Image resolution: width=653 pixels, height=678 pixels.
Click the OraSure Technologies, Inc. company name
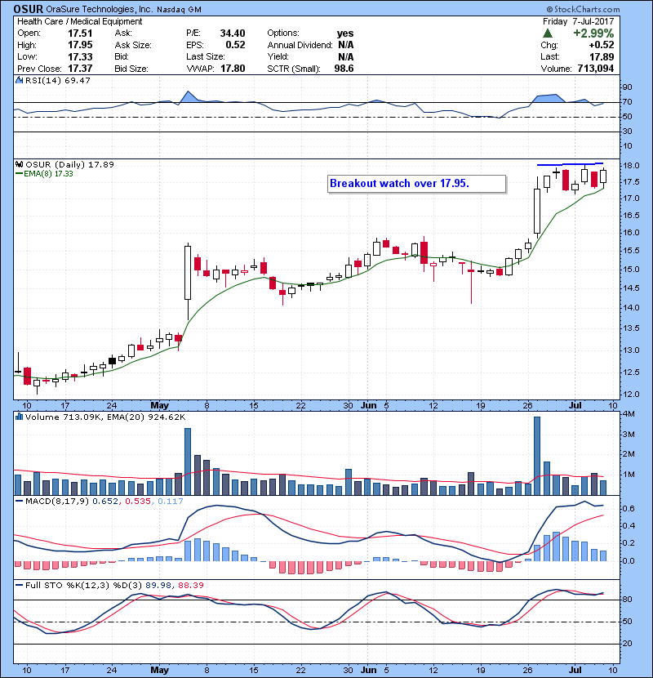100,9
